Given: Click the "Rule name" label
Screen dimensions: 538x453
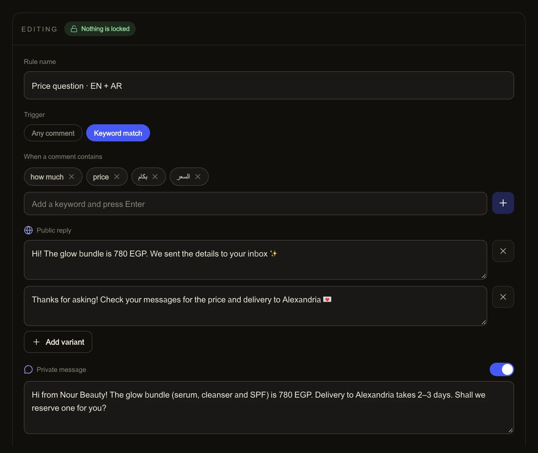Looking at the screenshot, I should (x=40, y=62).
